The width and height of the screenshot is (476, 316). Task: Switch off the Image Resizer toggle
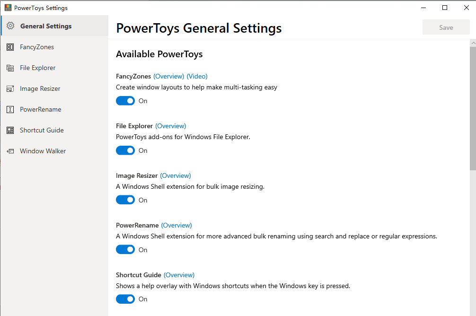point(125,200)
